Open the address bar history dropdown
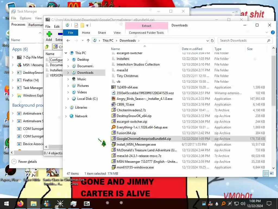The image size is (278, 209). (x=208, y=41)
